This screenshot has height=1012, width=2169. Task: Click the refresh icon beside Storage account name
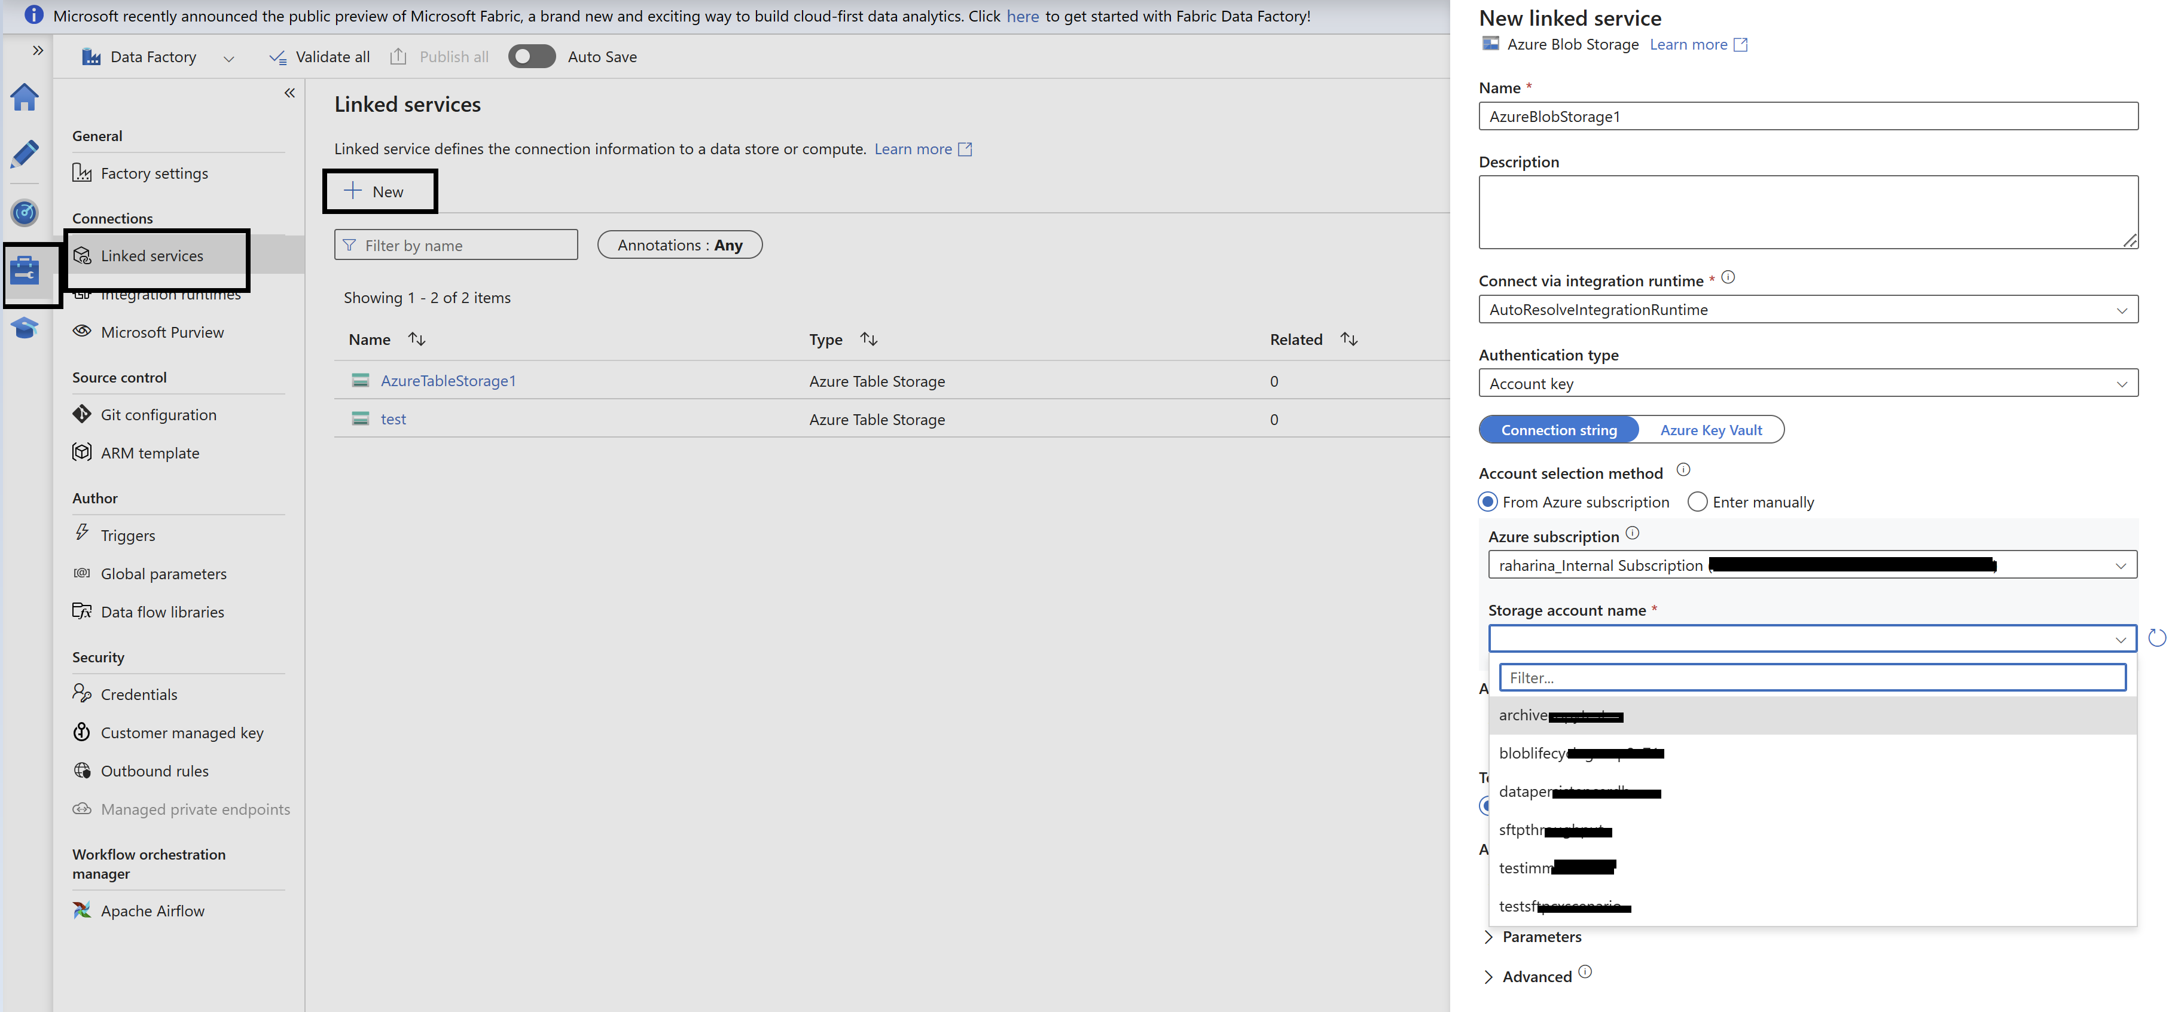pyautogui.click(x=2156, y=638)
